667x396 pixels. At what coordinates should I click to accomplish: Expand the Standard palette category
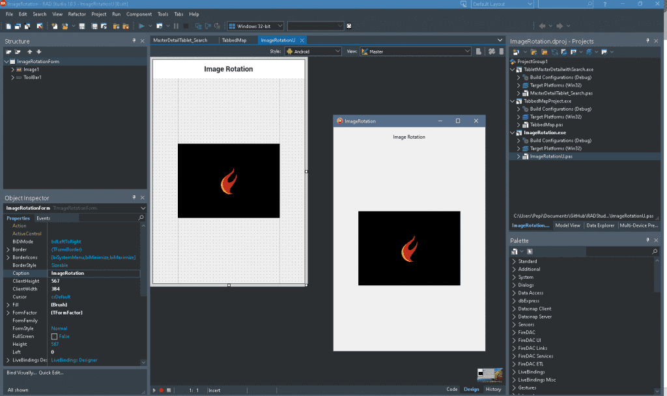[x=514, y=261]
